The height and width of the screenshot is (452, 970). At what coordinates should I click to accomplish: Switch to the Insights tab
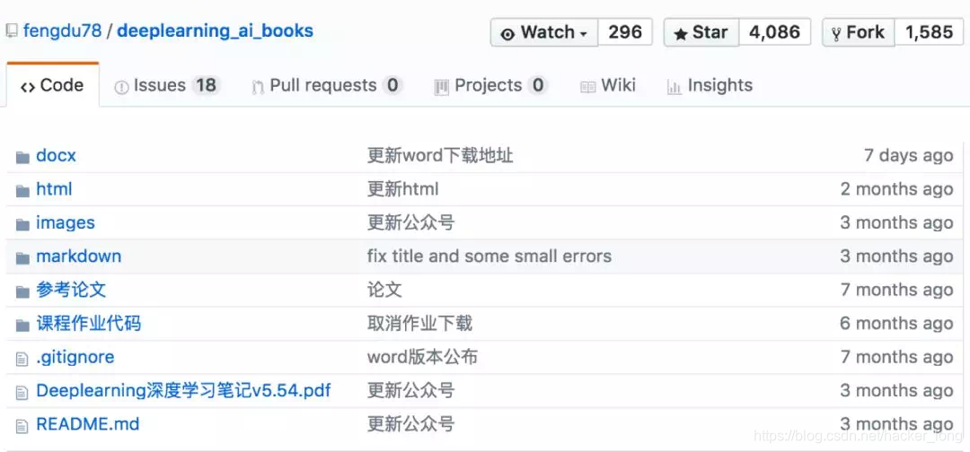point(710,85)
